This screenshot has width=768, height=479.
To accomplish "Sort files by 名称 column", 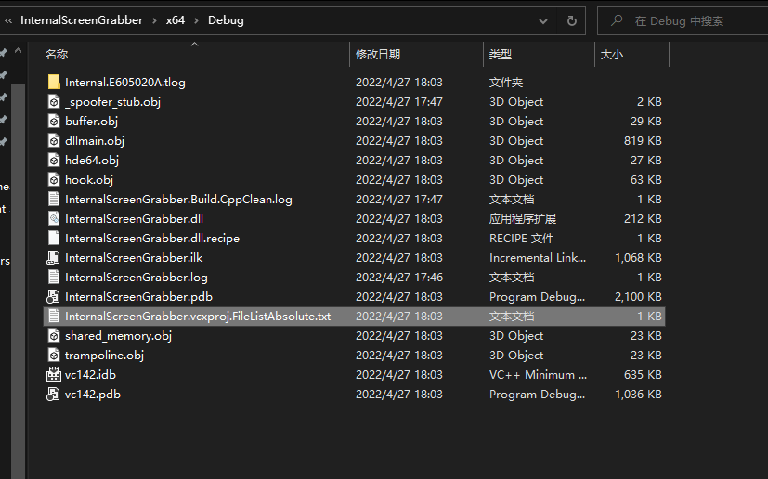I will (57, 55).
